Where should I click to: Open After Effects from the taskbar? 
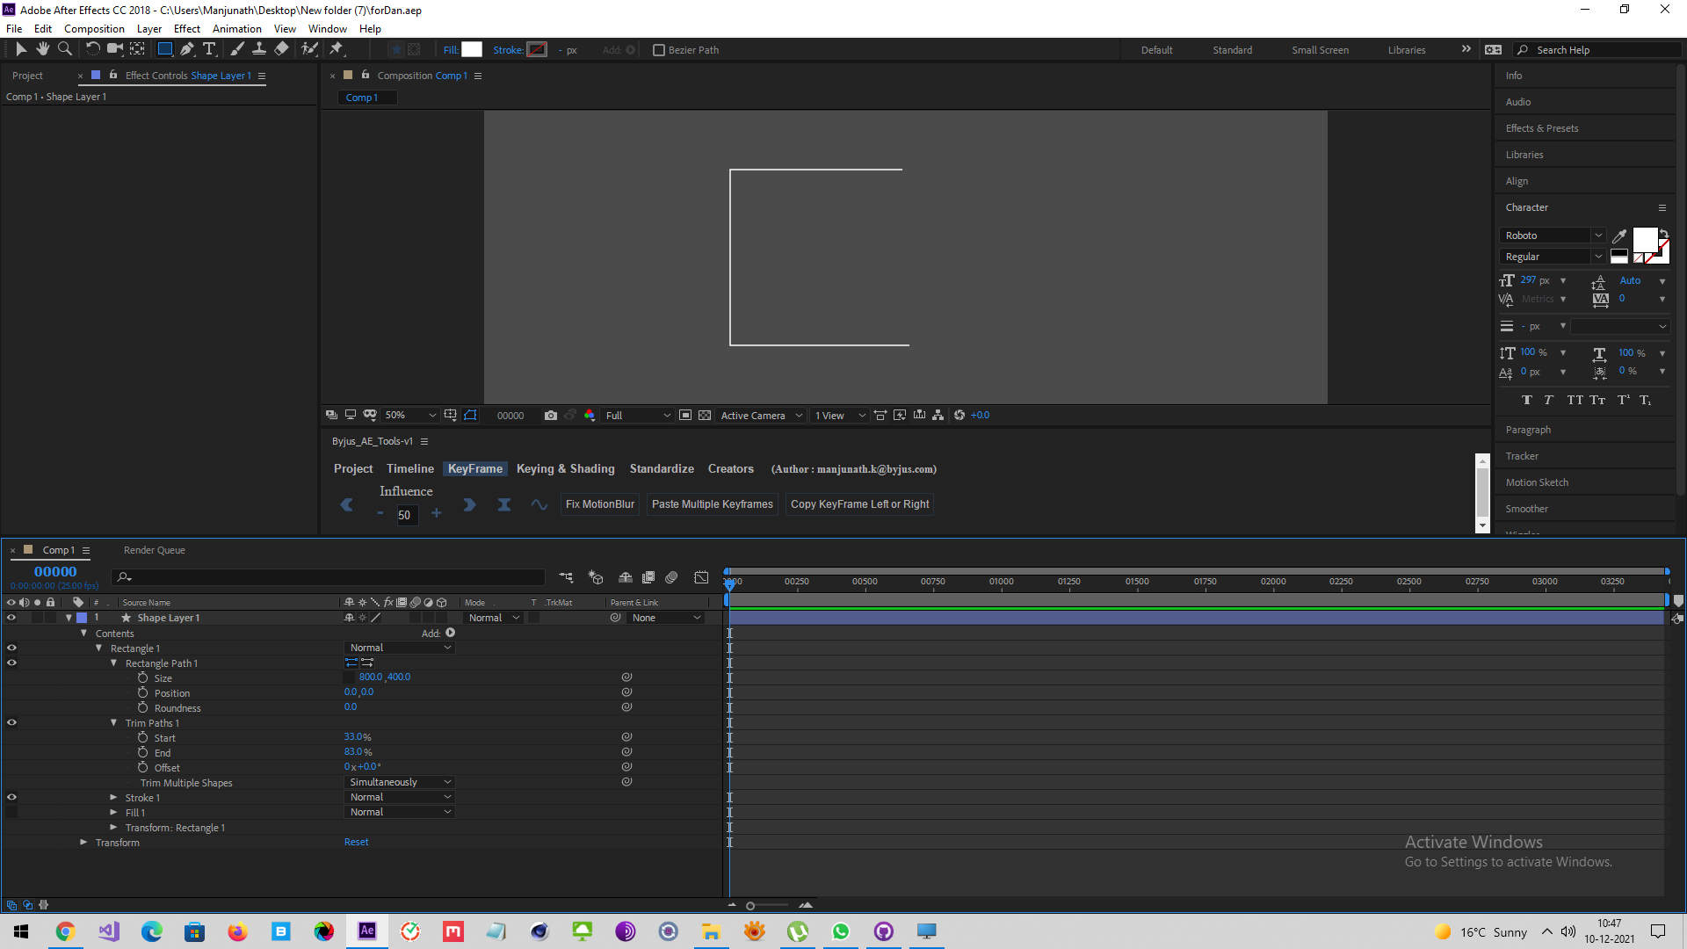click(367, 931)
